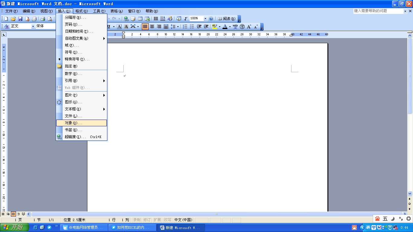Click the Font Color red A swatch
The width and height of the screenshot is (413, 232).
[x=225, y=27]
